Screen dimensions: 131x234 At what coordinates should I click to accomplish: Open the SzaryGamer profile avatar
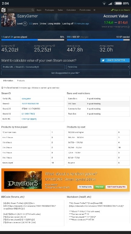[x=8, y=20]
